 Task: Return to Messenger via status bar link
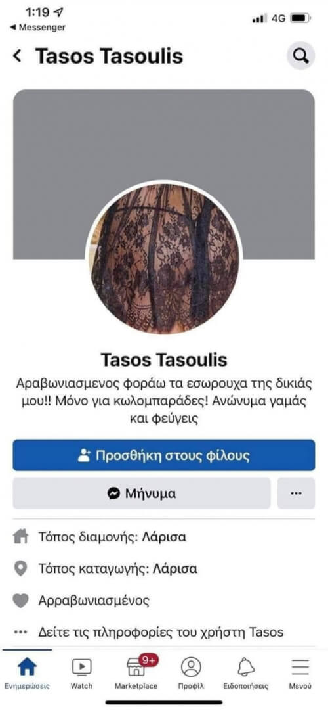tap(37, 27)
